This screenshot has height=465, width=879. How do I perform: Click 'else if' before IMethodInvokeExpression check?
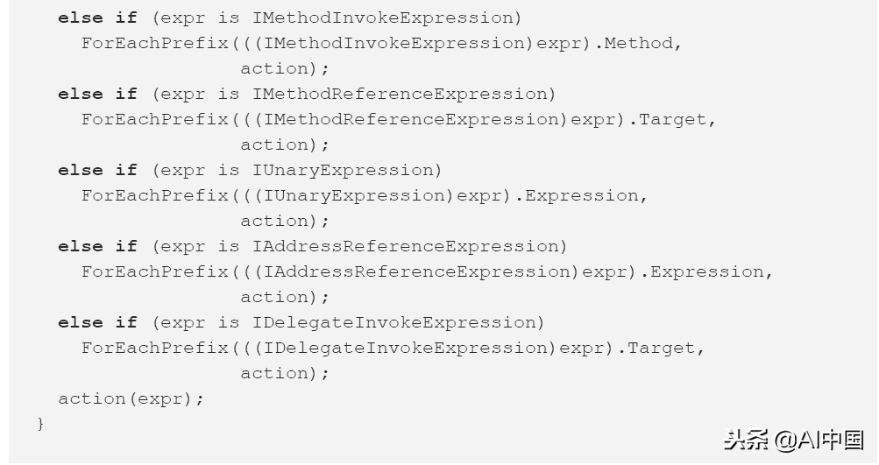click(x=97, y=18)
